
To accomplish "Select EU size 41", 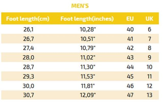I will (x=130, y=39).
